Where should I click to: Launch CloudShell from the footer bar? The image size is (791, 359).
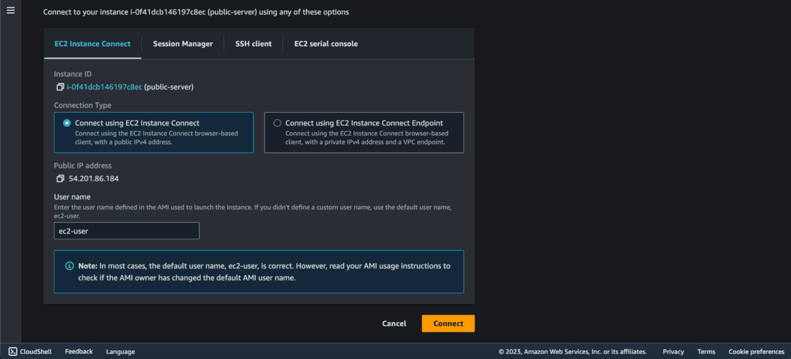tap(30, 352)
